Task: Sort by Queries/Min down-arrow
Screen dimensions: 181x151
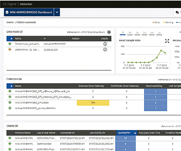Action: point(135,133)
